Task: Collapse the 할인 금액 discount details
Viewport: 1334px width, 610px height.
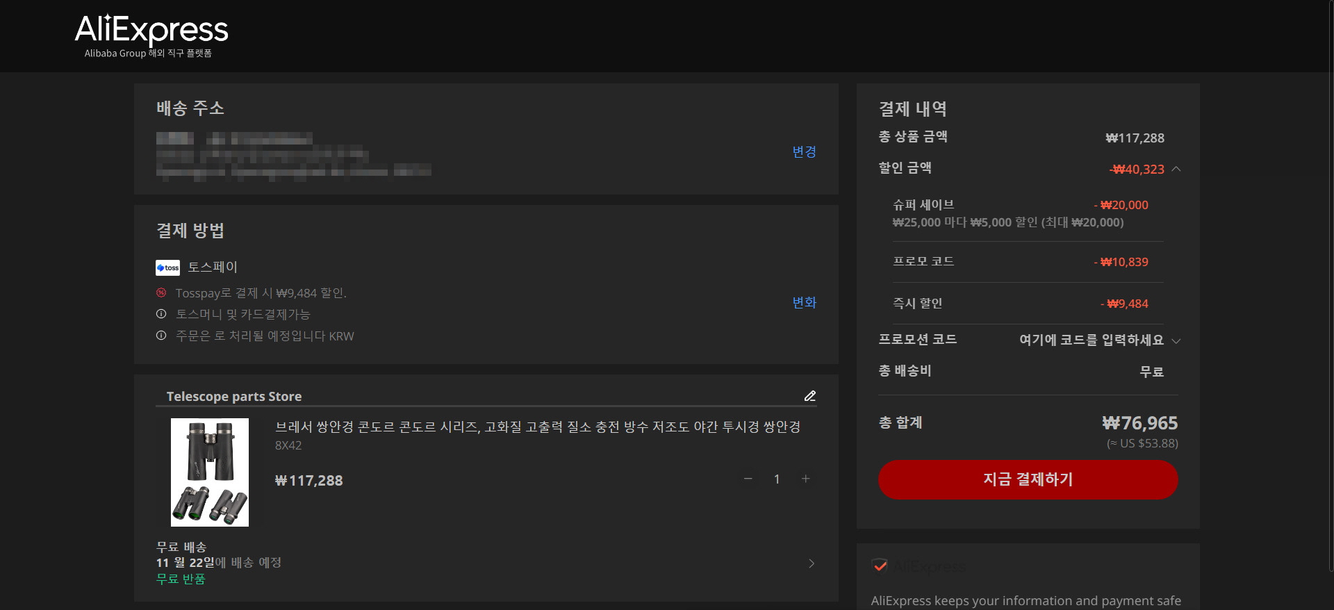Action: tap(1176, 169)
